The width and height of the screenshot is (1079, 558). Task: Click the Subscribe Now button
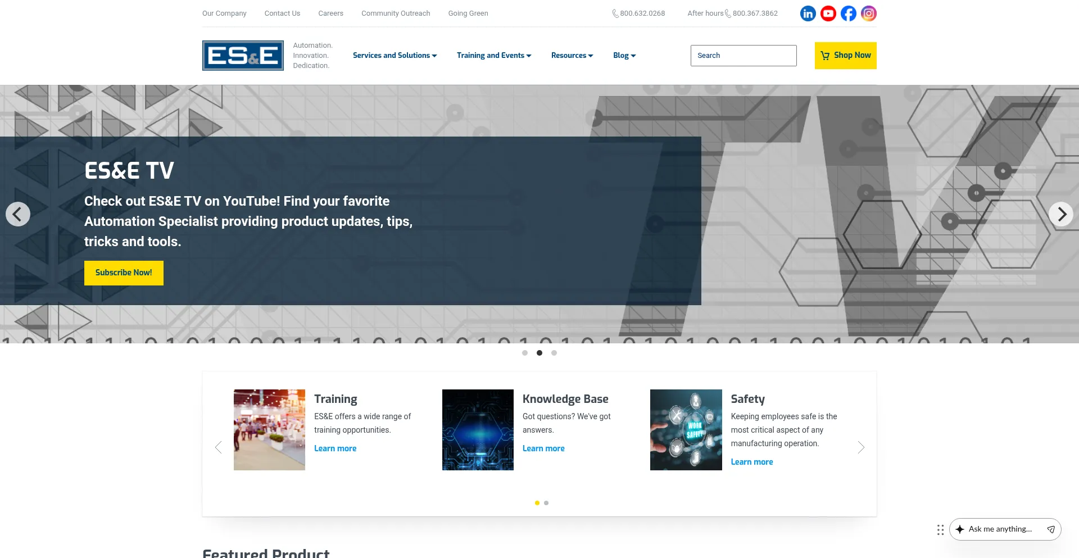point(124,273)
